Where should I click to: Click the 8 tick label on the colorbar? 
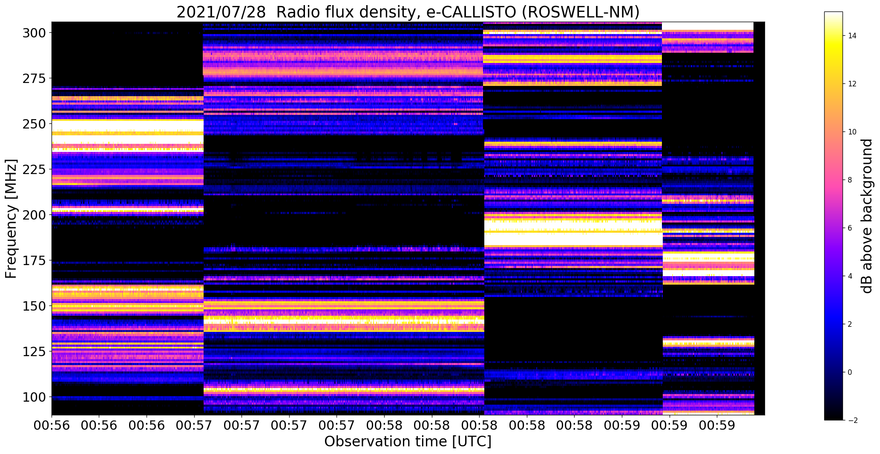850,180
